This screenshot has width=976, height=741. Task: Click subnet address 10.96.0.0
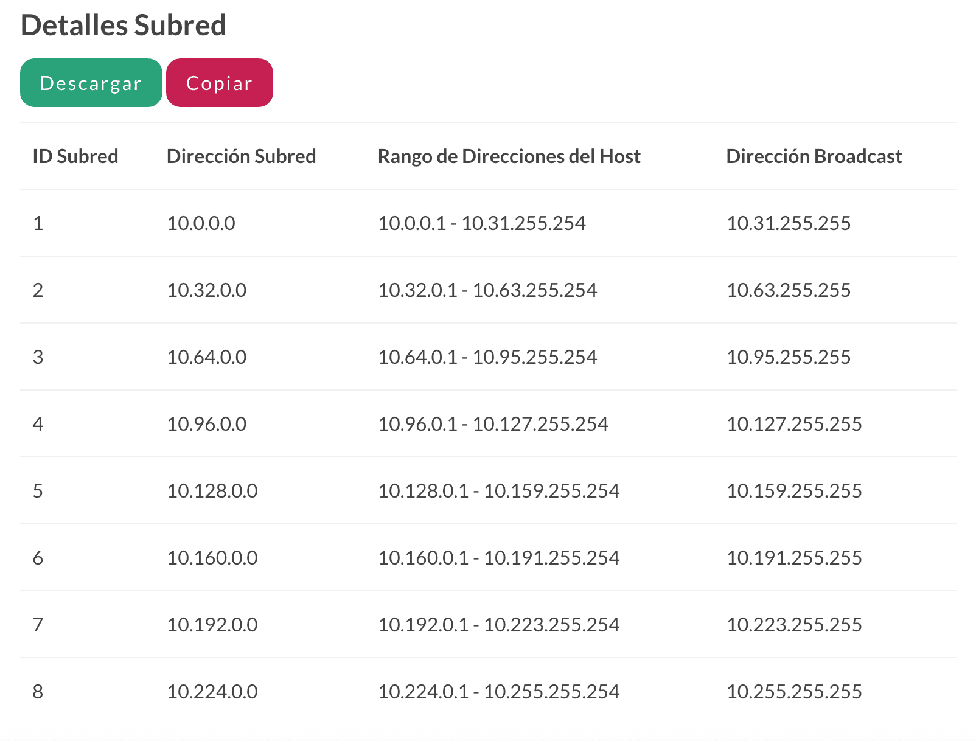tap(206, 424)
